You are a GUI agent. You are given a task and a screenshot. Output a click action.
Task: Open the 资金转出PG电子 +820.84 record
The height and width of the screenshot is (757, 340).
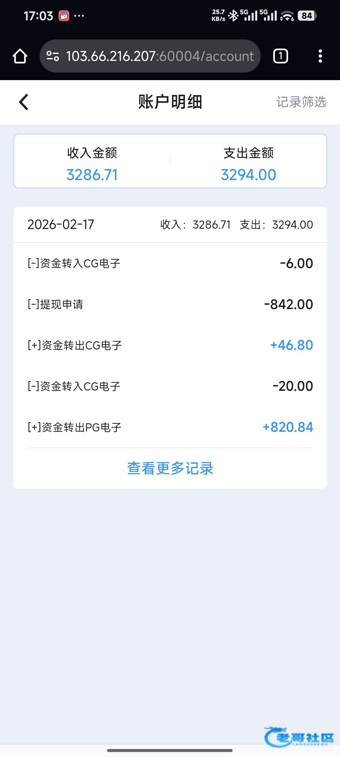point(170,427)
